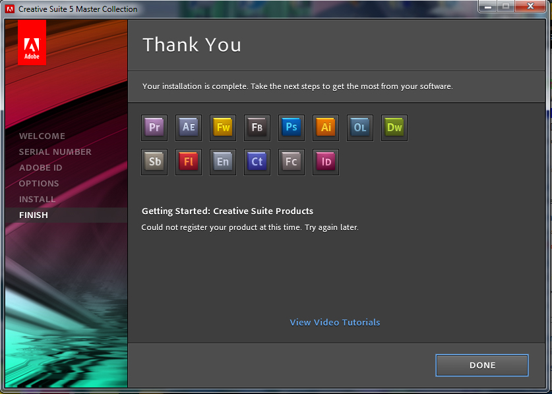Screen dimensions: 552x394
Task: Launch the InDesign (Id) icon
Action: (326, 162)
